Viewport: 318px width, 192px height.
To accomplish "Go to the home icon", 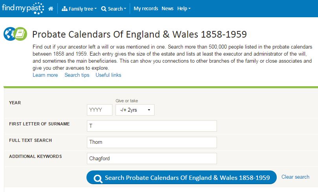I will click(51, 9).
